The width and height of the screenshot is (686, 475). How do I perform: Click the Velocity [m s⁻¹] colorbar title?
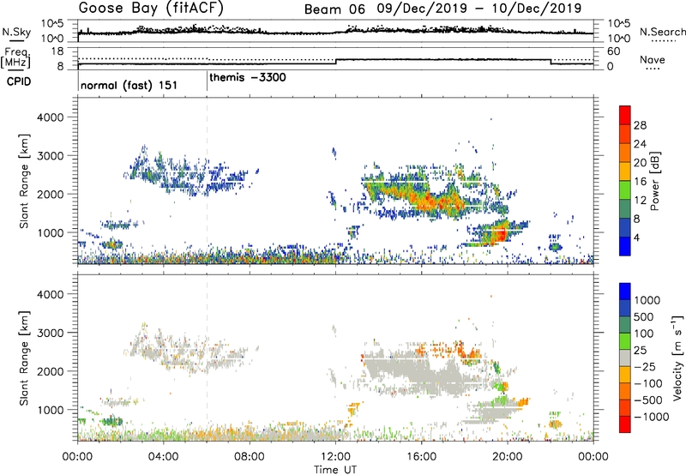click(677, 358)
